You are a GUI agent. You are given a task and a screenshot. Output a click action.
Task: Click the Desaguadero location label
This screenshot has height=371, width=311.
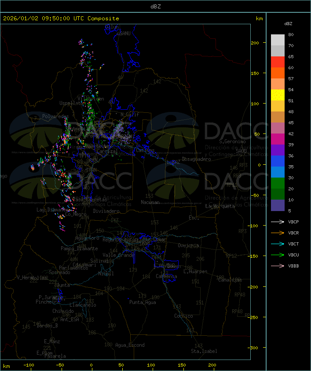click(196, 159)
